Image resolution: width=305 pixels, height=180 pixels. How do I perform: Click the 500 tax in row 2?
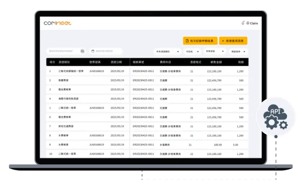(x=241, y=80)
